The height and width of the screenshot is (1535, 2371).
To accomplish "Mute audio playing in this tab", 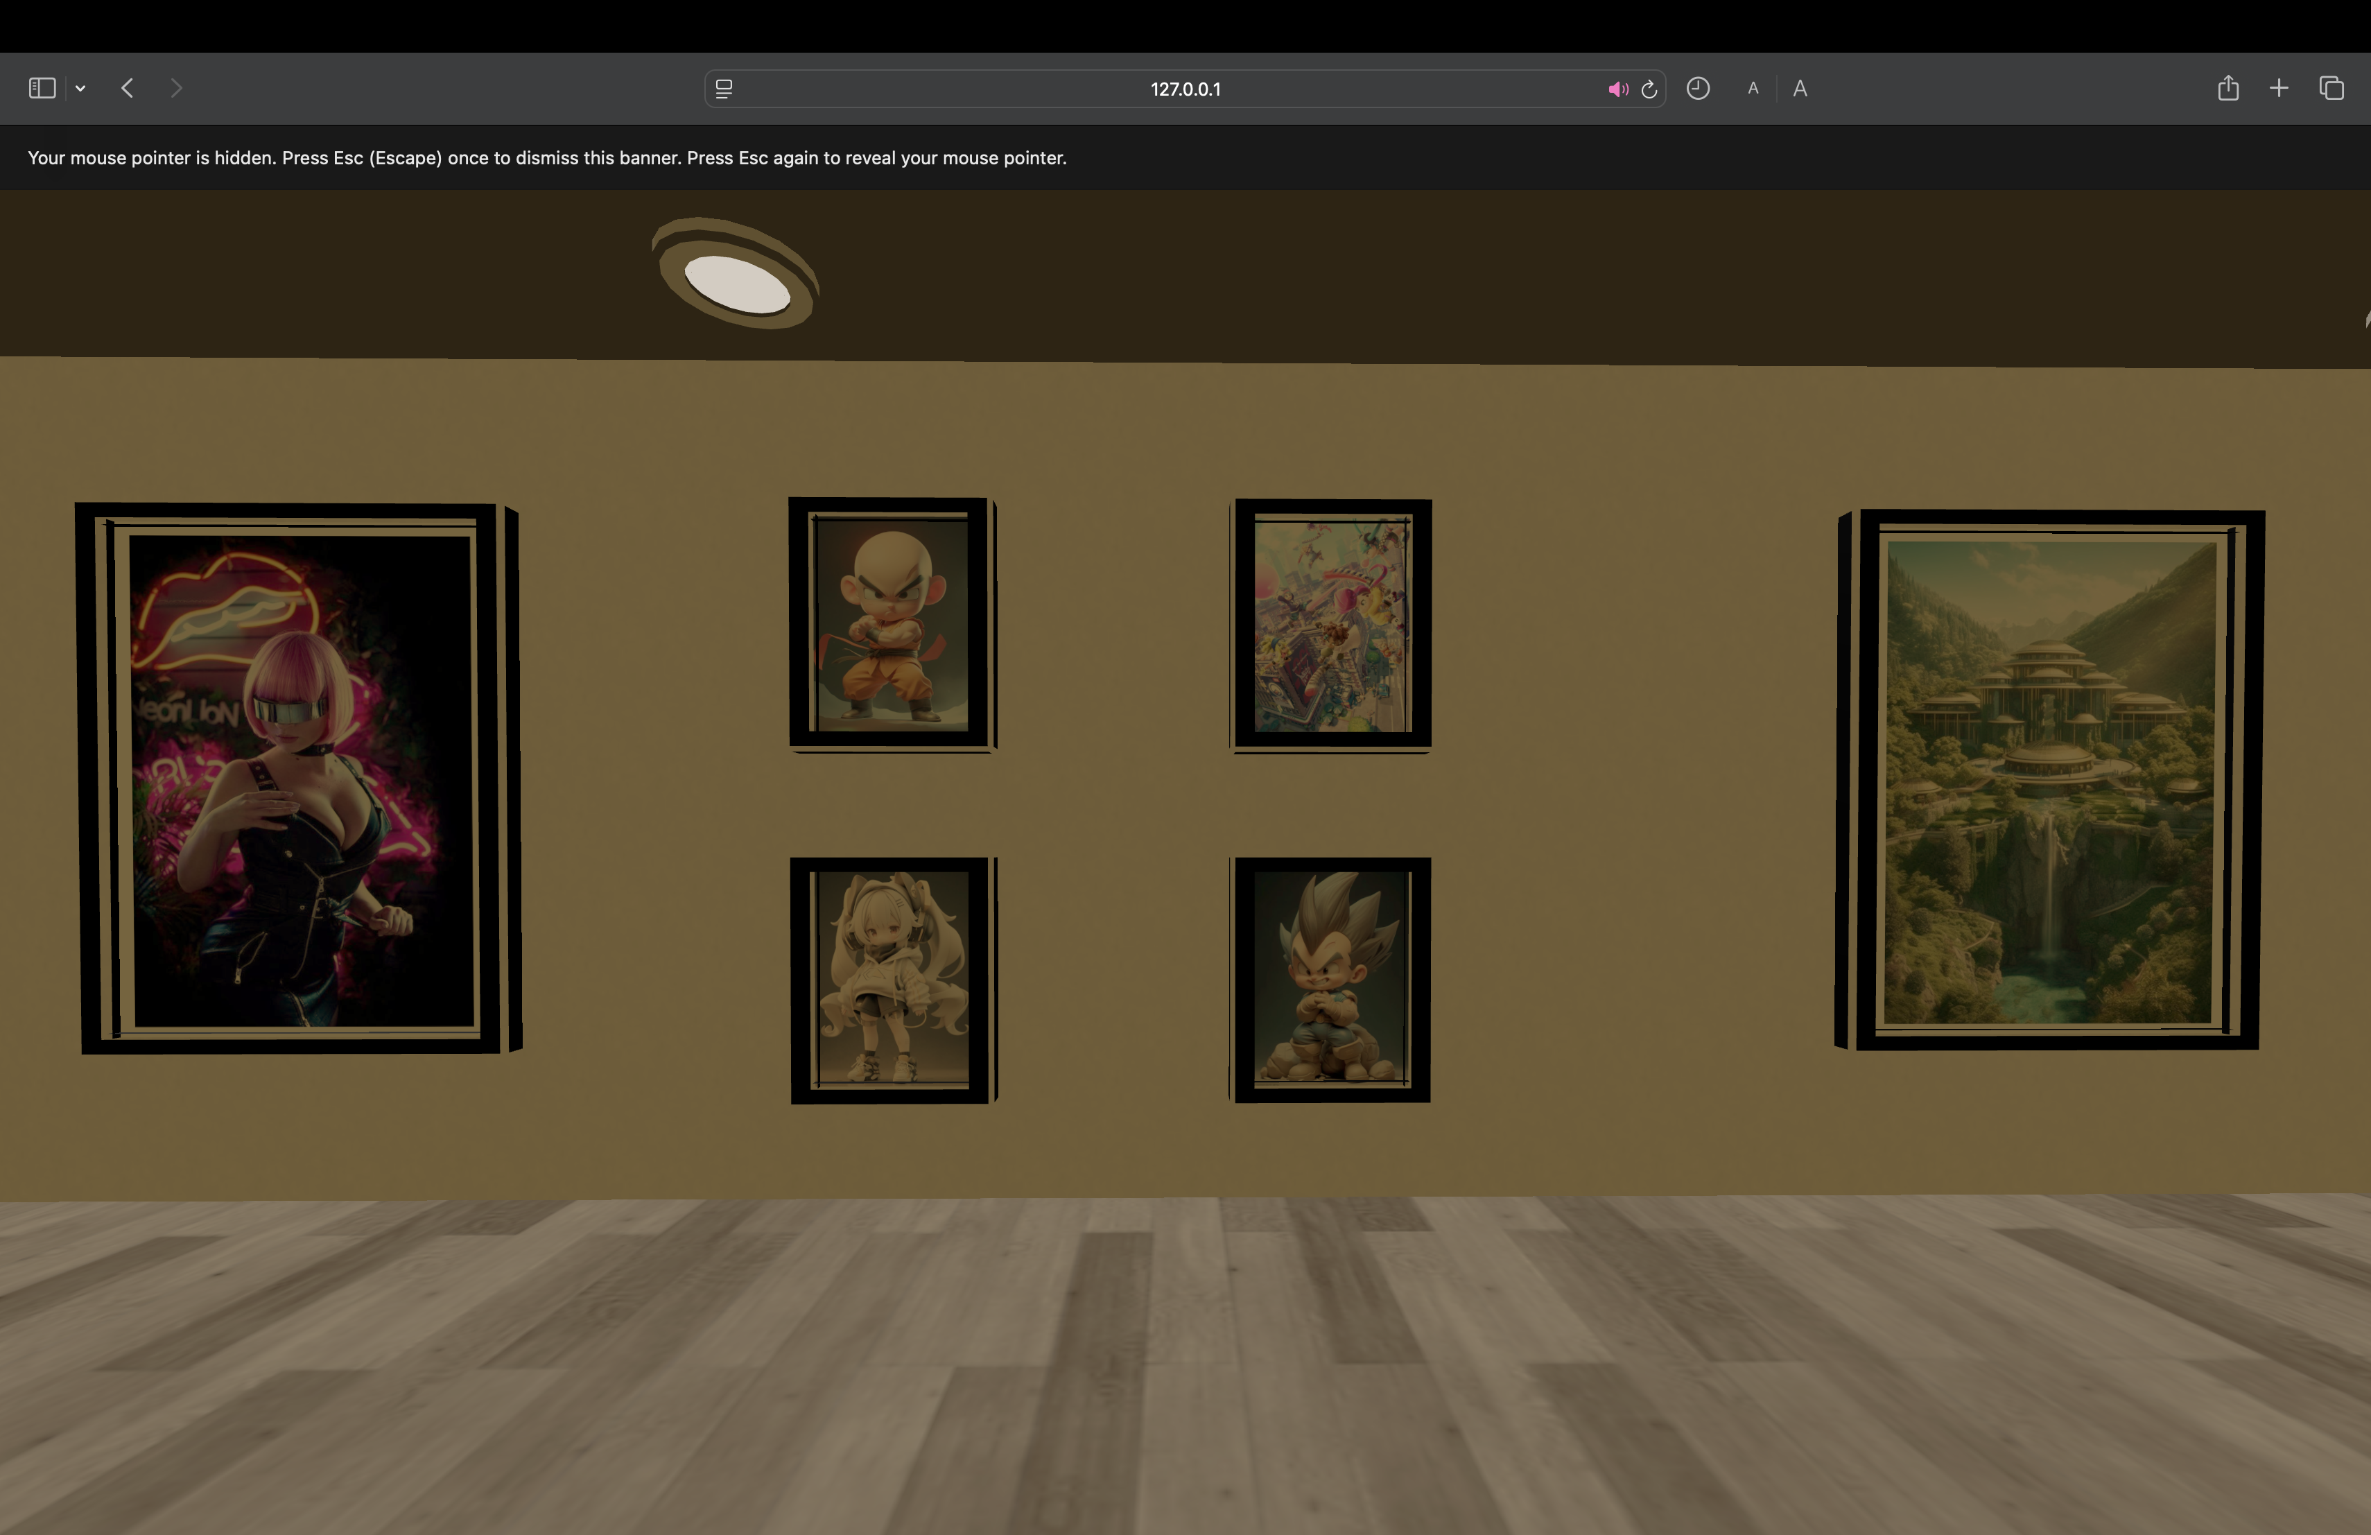I will point(1617,89).
